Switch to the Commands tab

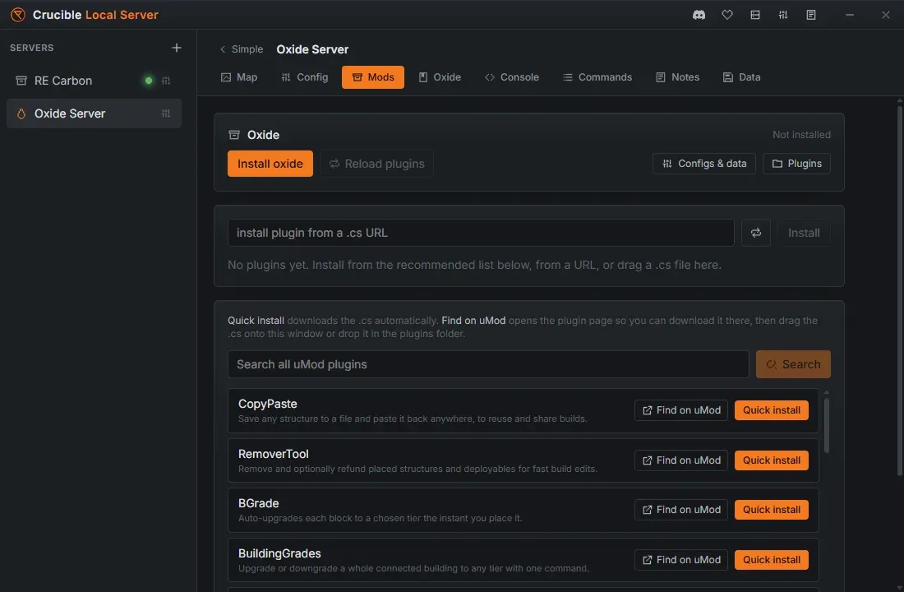(x=597, y=77)
